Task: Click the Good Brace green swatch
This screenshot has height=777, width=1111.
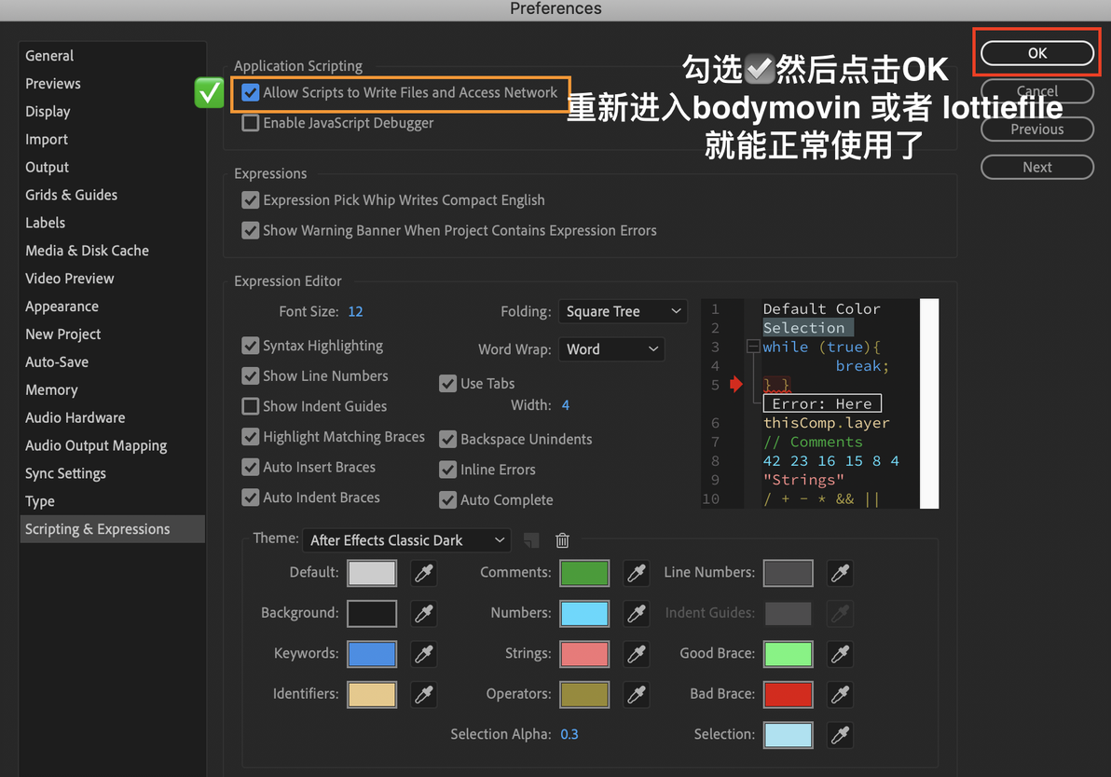Action: point(788,654)
